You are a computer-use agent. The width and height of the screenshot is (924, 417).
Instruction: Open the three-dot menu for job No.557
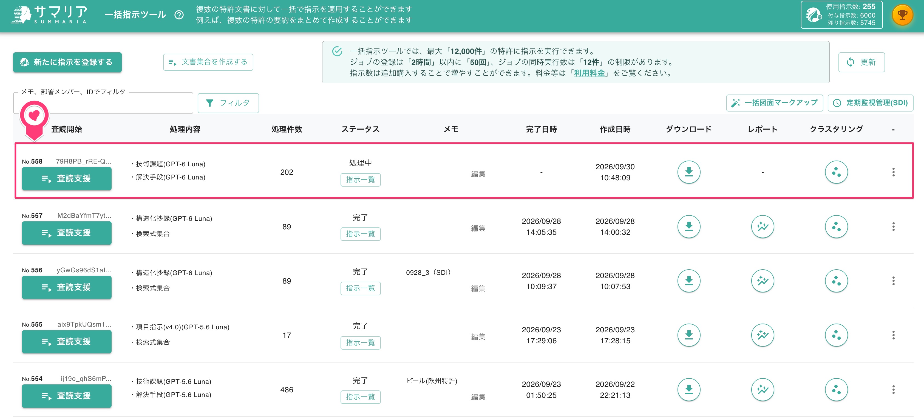893,227
